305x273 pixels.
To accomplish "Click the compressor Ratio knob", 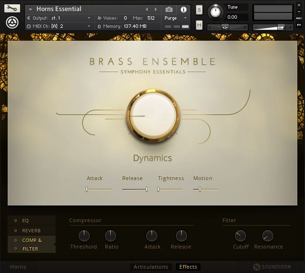I will pos(110,236).
